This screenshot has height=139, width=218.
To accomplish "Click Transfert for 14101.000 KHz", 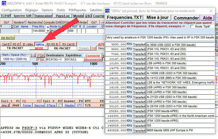I will 139,78.
